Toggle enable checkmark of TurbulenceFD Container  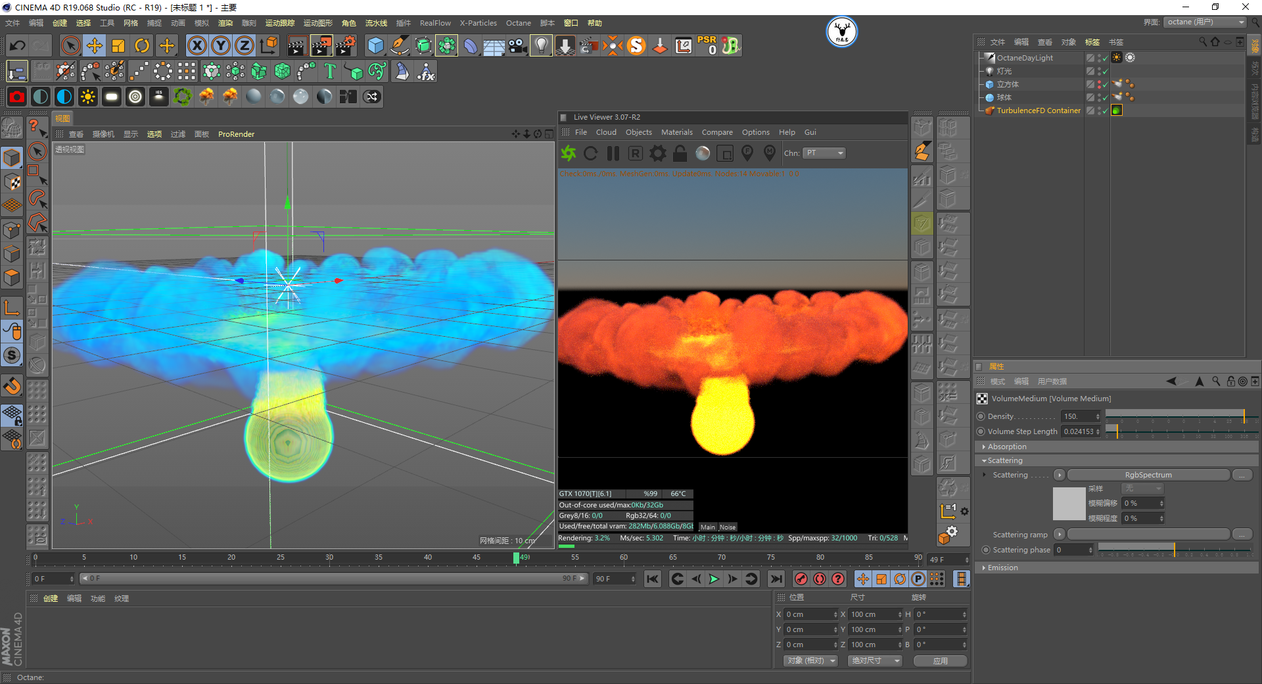(1105, 110)
